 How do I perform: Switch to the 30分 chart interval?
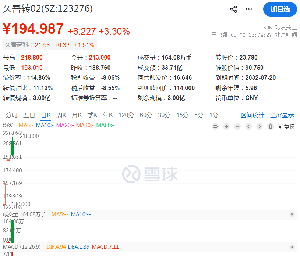click(164, 115)
